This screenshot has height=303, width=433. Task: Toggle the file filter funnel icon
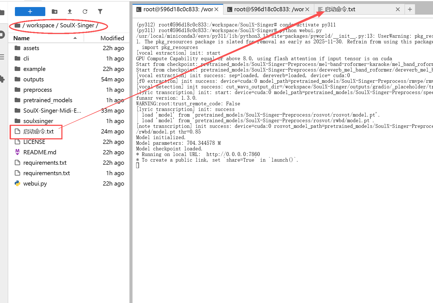tap(100, 12)
